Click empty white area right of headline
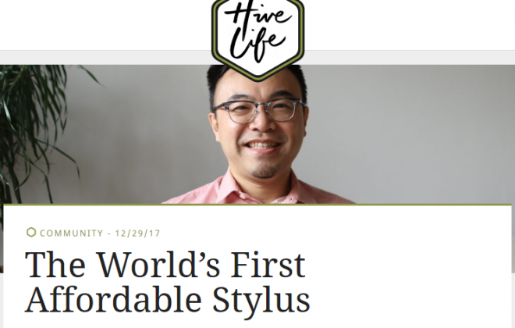515x328 pixels. point(410,280)
